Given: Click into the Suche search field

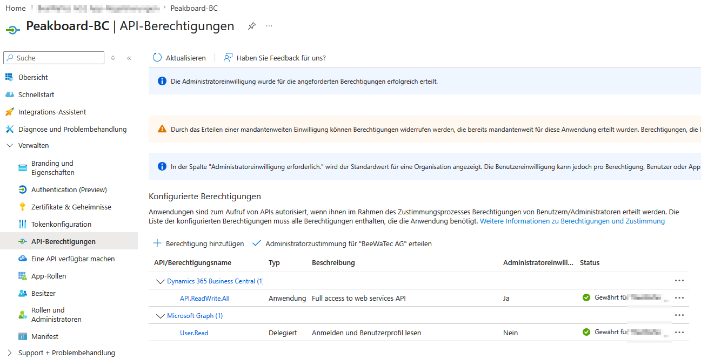Looking at the screenshot, I should [54, 58].
